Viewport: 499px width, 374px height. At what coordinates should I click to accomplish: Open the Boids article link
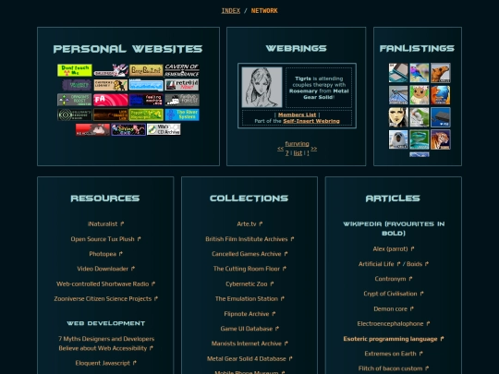click(x=418, y=264)
